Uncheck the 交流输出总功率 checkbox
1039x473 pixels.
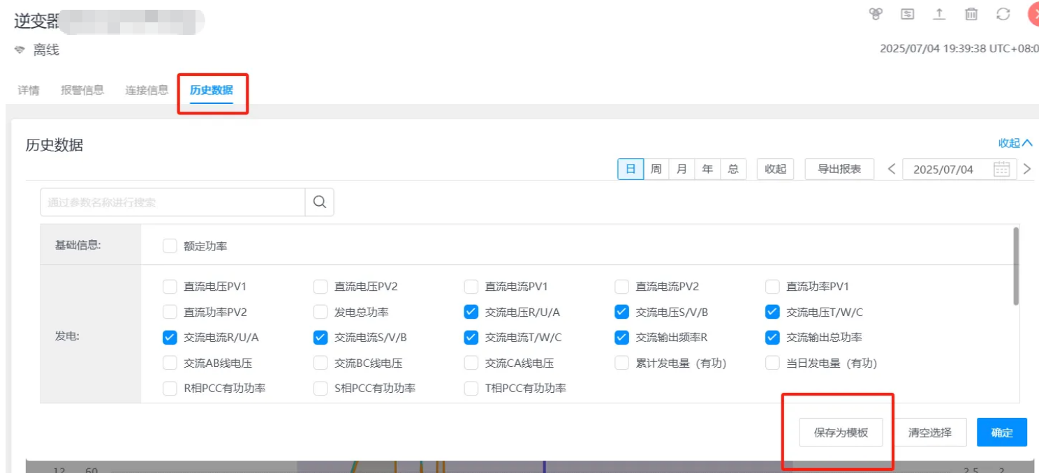(x=772, y=338)
